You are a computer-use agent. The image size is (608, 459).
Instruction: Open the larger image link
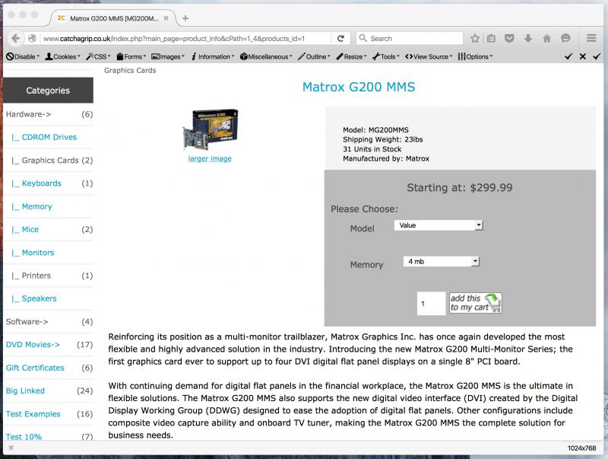click(x=210, y=158)
